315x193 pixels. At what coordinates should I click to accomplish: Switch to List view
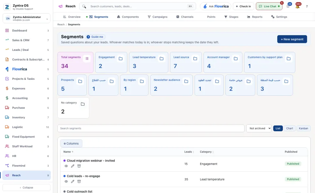click(278, 128)
